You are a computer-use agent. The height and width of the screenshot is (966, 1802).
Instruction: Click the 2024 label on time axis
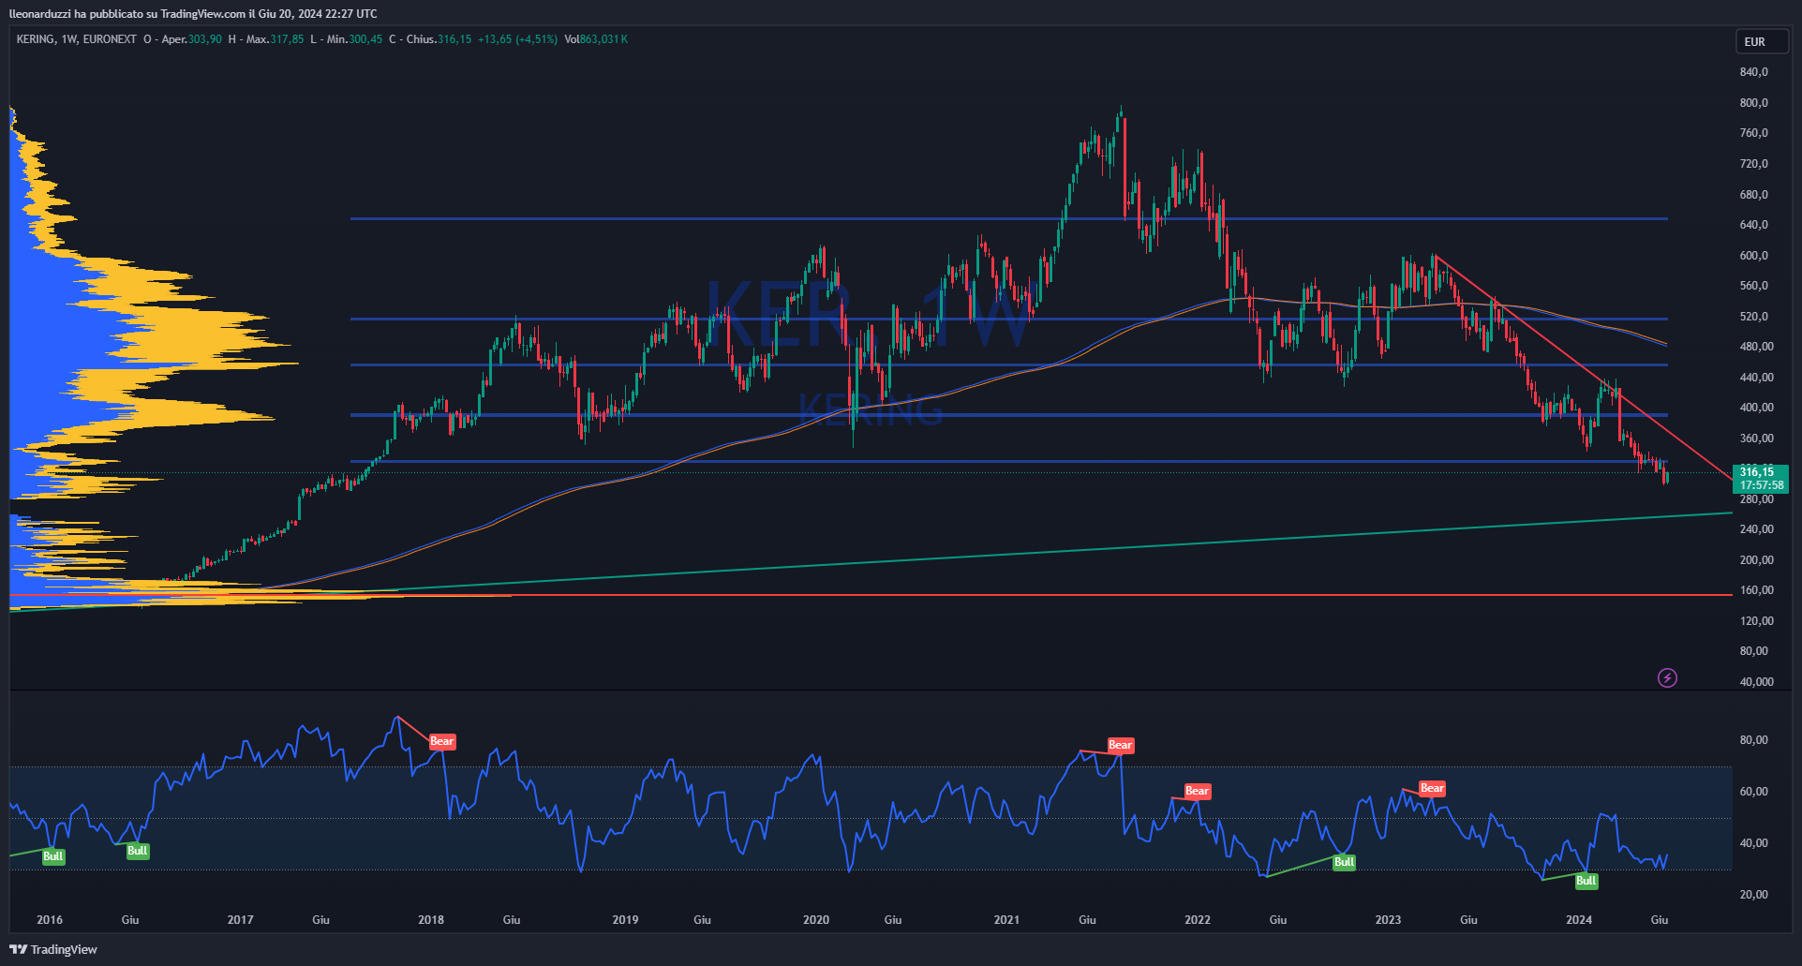click(x=1579, y=919)
